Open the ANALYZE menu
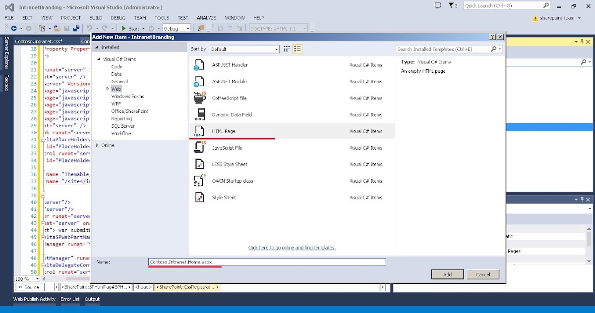This screenshot has height=313, width=595. (x=206, y=18)
